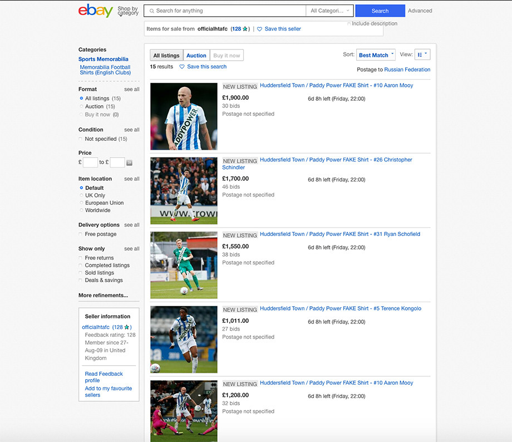Switch to the All listings tab
Image resolution: width=512 pixels, height=442 pixels.
(166, 55)
